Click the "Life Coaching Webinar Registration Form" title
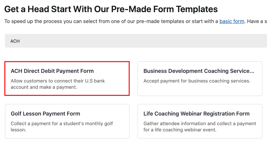 pos(197,114)
